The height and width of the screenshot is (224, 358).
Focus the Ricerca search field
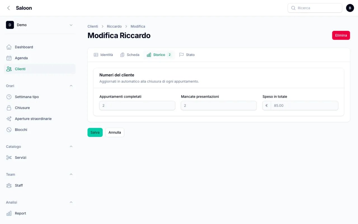pos(315,8)
